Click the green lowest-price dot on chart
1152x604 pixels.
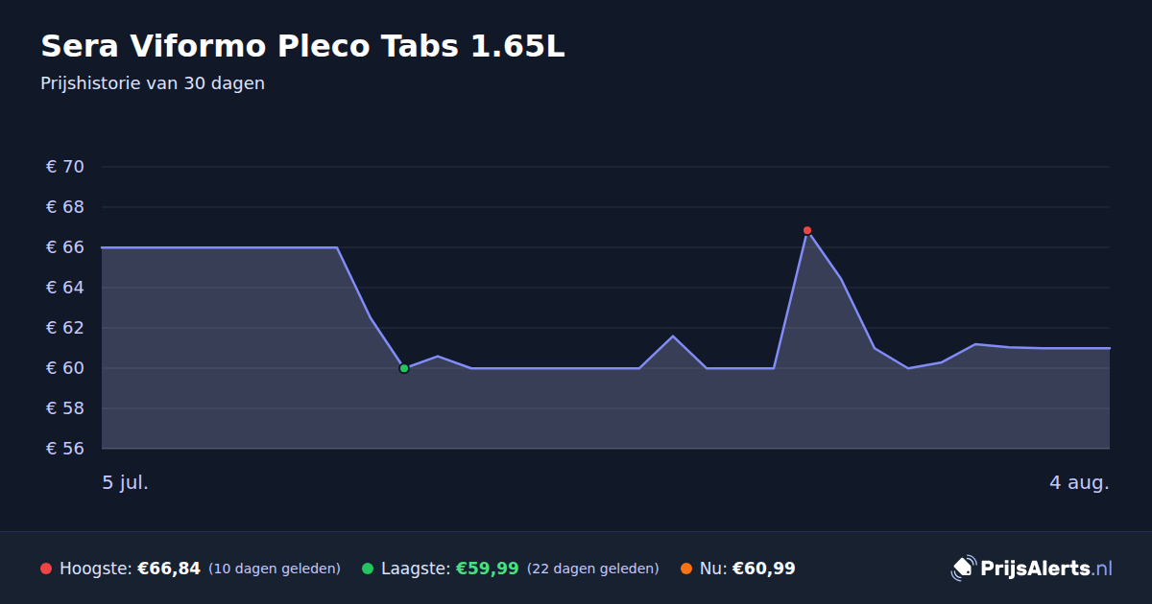point(404,368)
